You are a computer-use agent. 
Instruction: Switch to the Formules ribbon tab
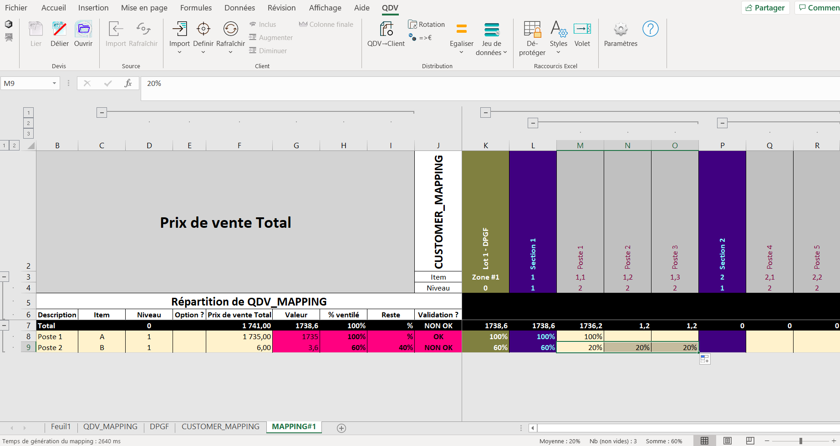196,8
